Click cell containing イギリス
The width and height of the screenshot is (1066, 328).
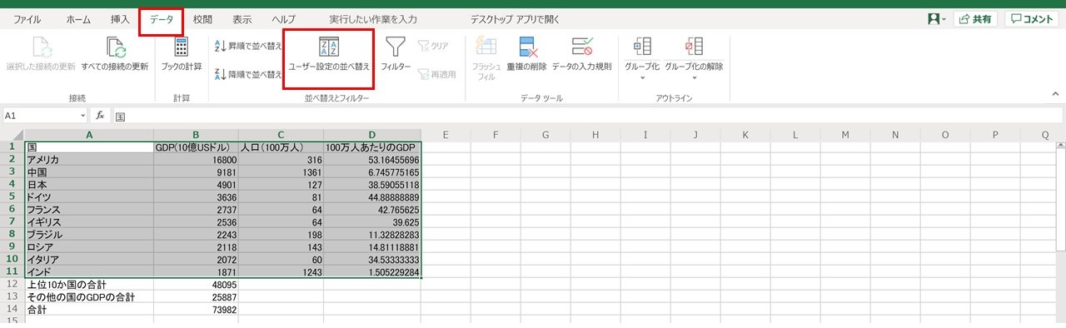[89, 221]
